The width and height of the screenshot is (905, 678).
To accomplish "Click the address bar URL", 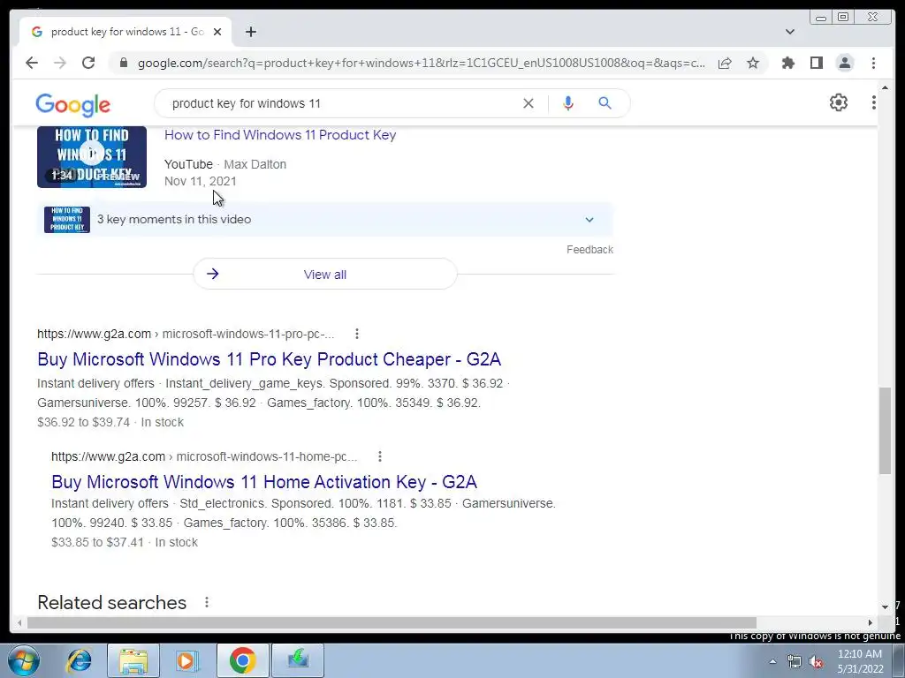I will [x=421, y=63].
